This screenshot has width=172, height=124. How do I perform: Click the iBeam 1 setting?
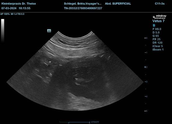(158, 50)
